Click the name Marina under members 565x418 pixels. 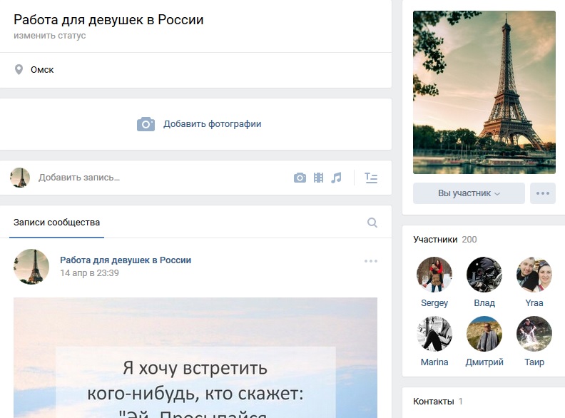click(434, 362)
